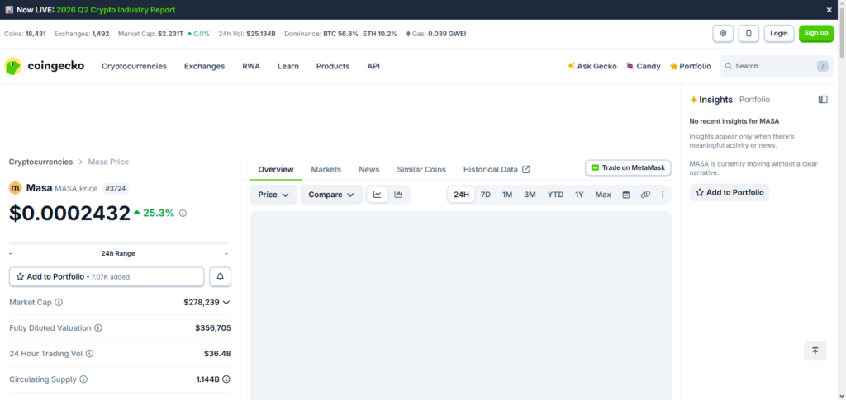Click the Fully Diluted Valuation info icon

[x=98, y=328]
